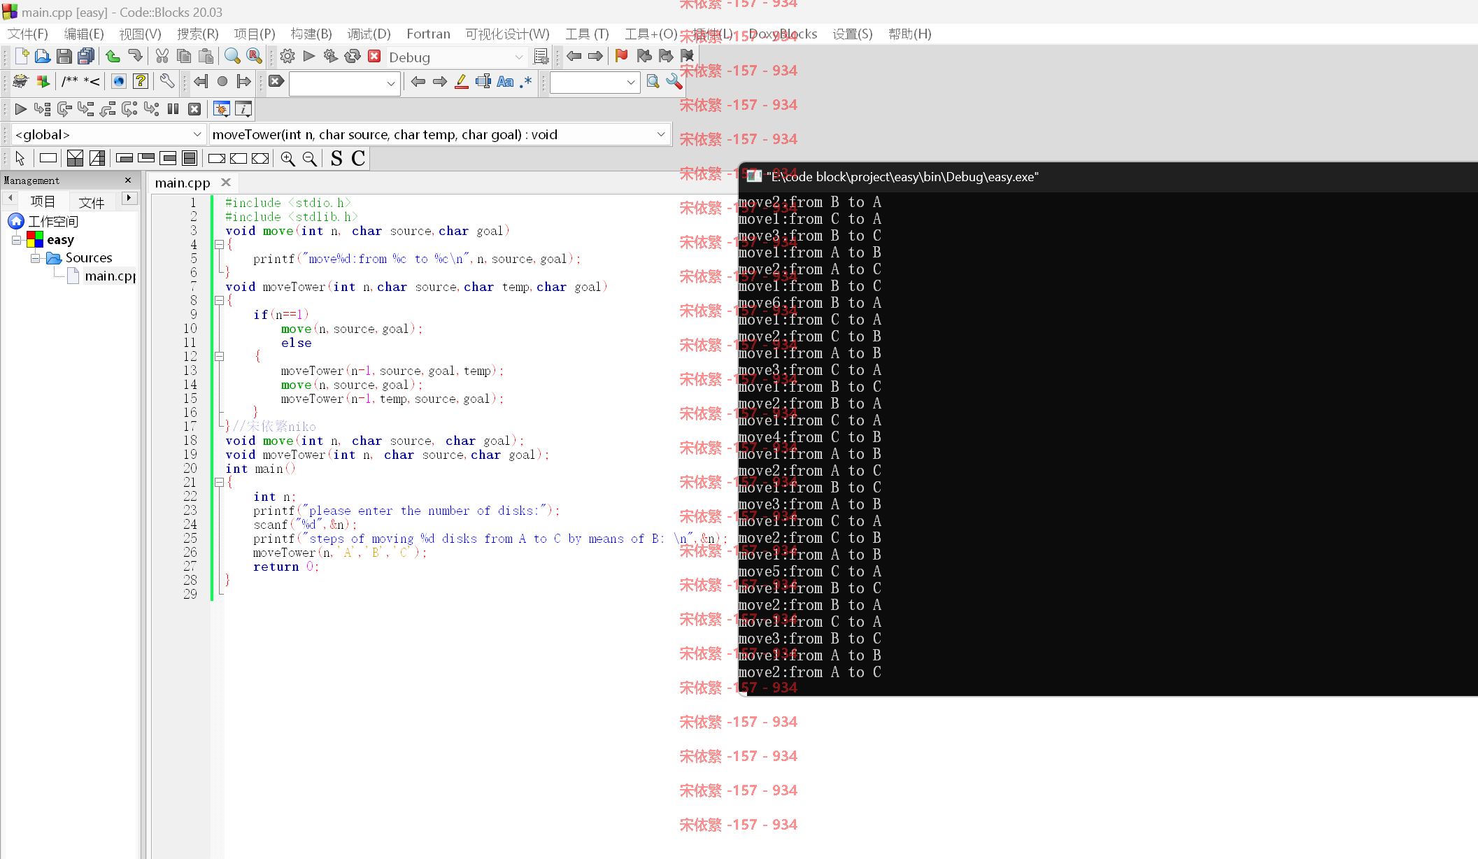Open the 帮助(H) menu
The width and height of the screenshot is (1478, 859).
[x=910, y=34]
